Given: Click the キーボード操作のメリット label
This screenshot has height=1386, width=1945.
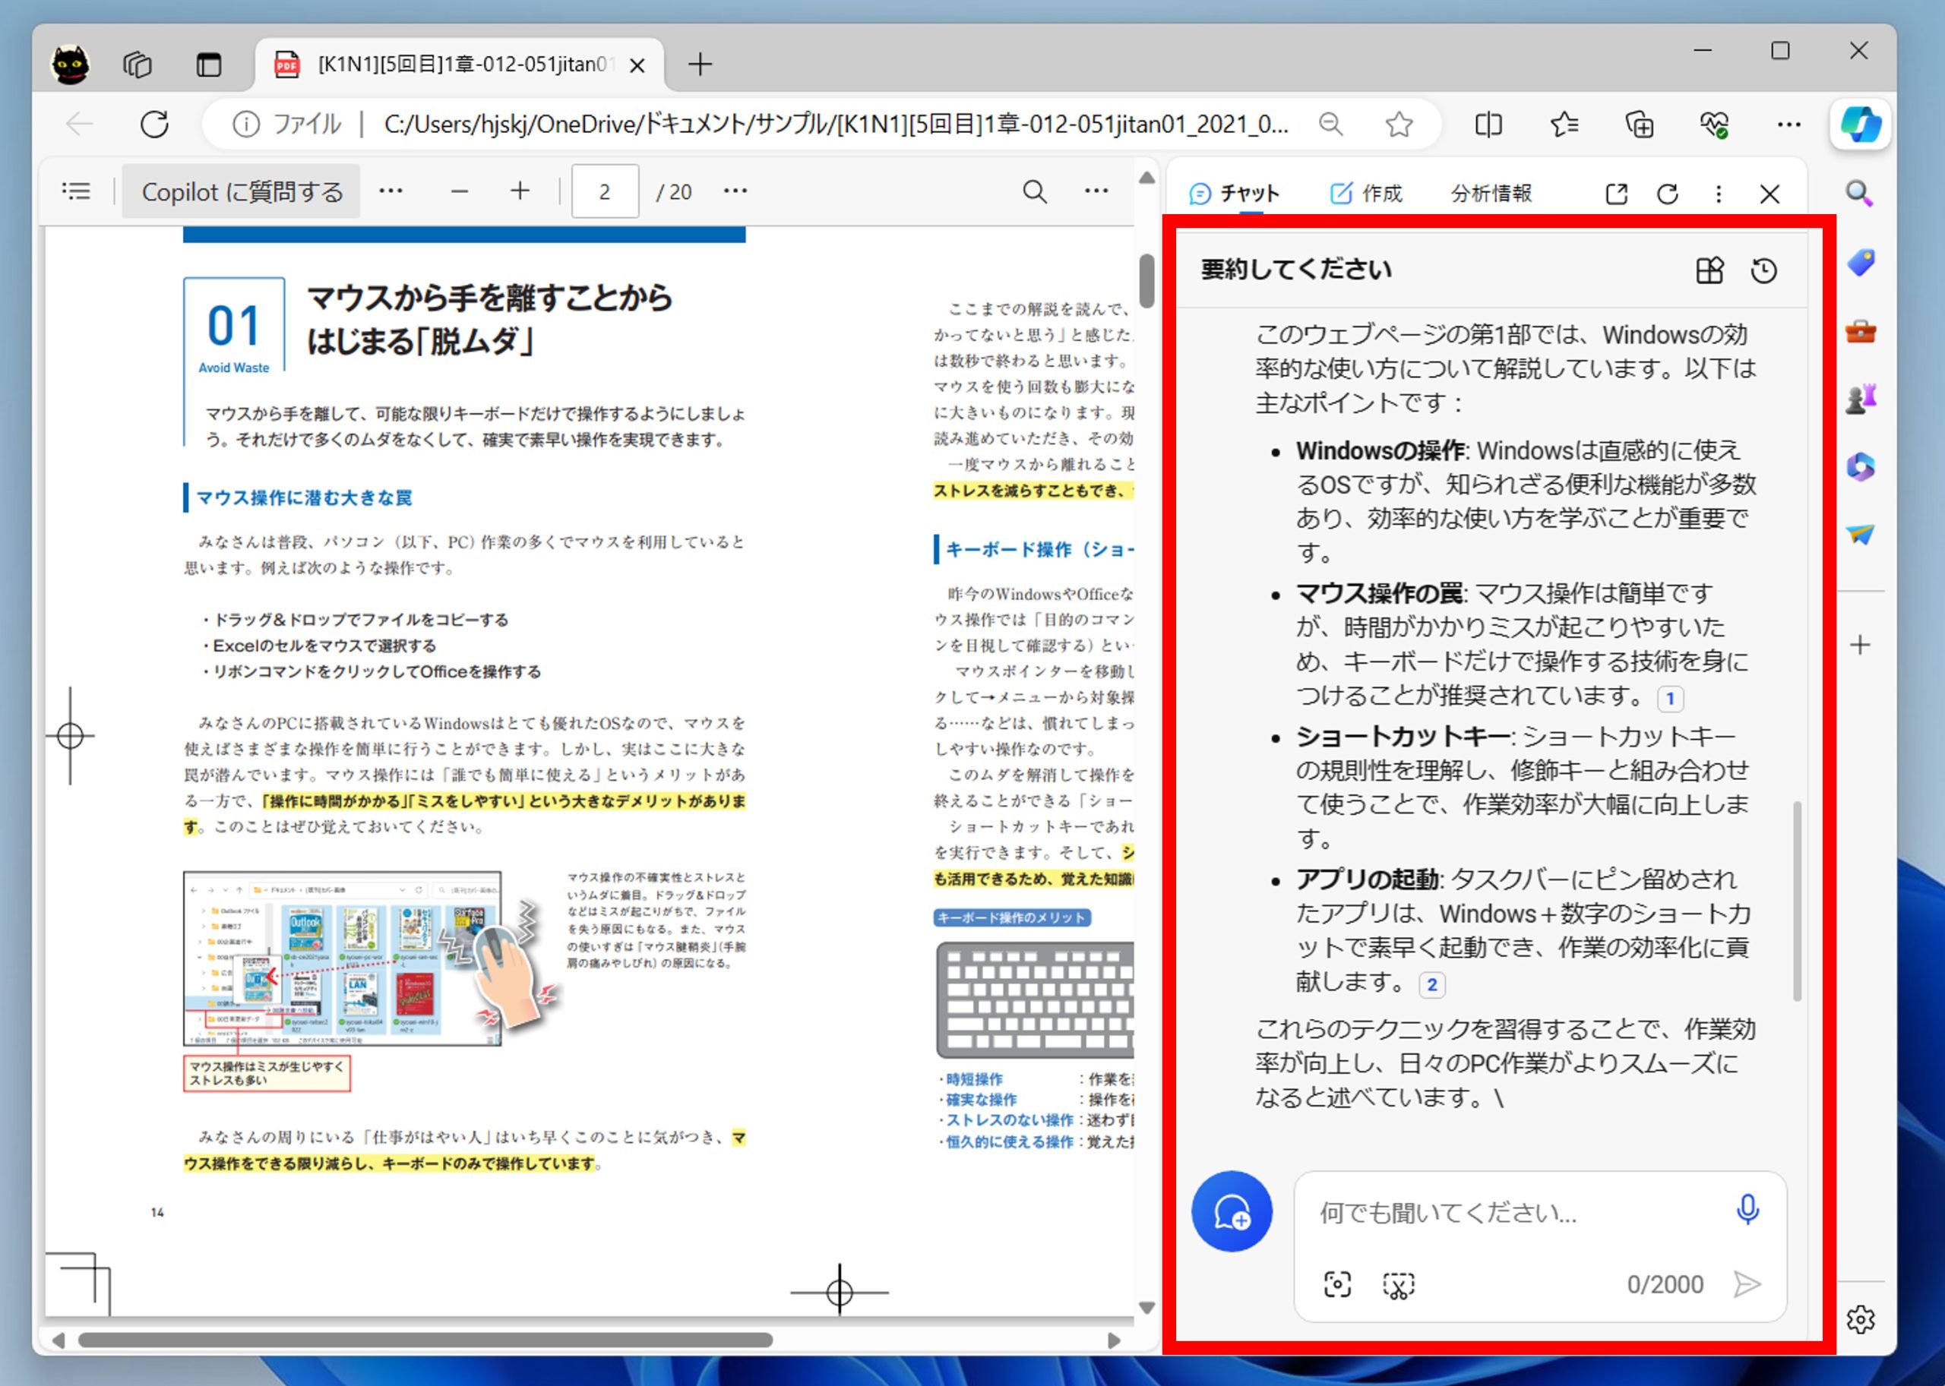Looking at the screenshot, I should click(x=1012, y=917).
